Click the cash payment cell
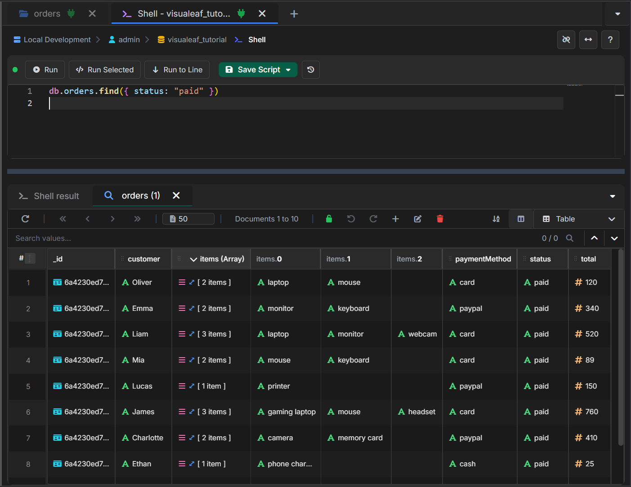The image size is (631, 487). pyautogui.click(x=479, y=464)
